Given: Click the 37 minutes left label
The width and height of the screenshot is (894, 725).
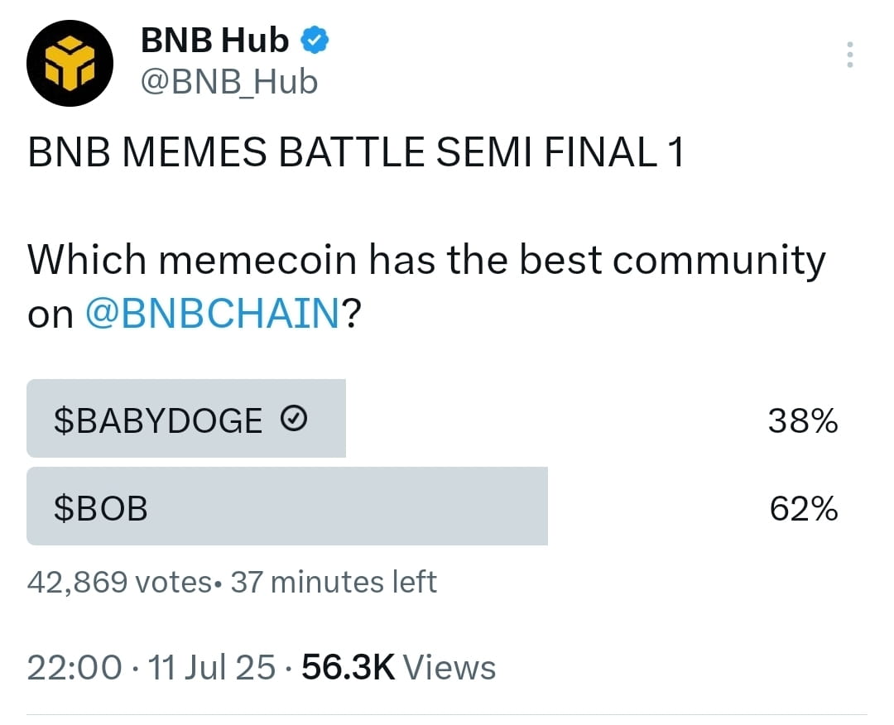Looking at the screenshot, I should pyautogui.click(x=334, y=582).
